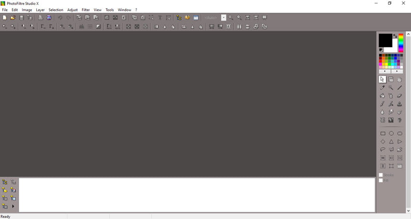The image size is (411, 219).
Task: Select the Eraser tool
Action: (400, 96)
